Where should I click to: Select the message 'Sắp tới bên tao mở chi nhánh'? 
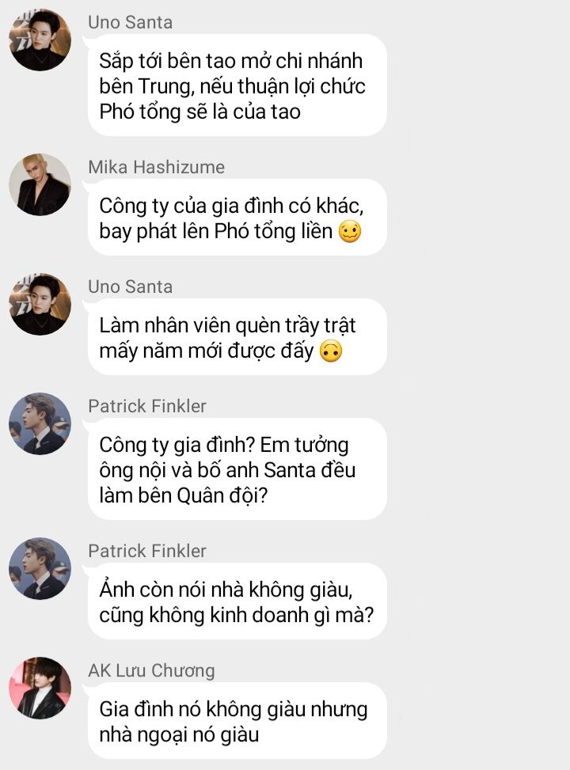click(x=237, y=85)
